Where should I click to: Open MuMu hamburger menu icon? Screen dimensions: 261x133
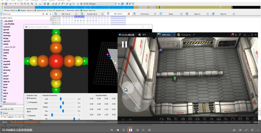click(240, 35)
